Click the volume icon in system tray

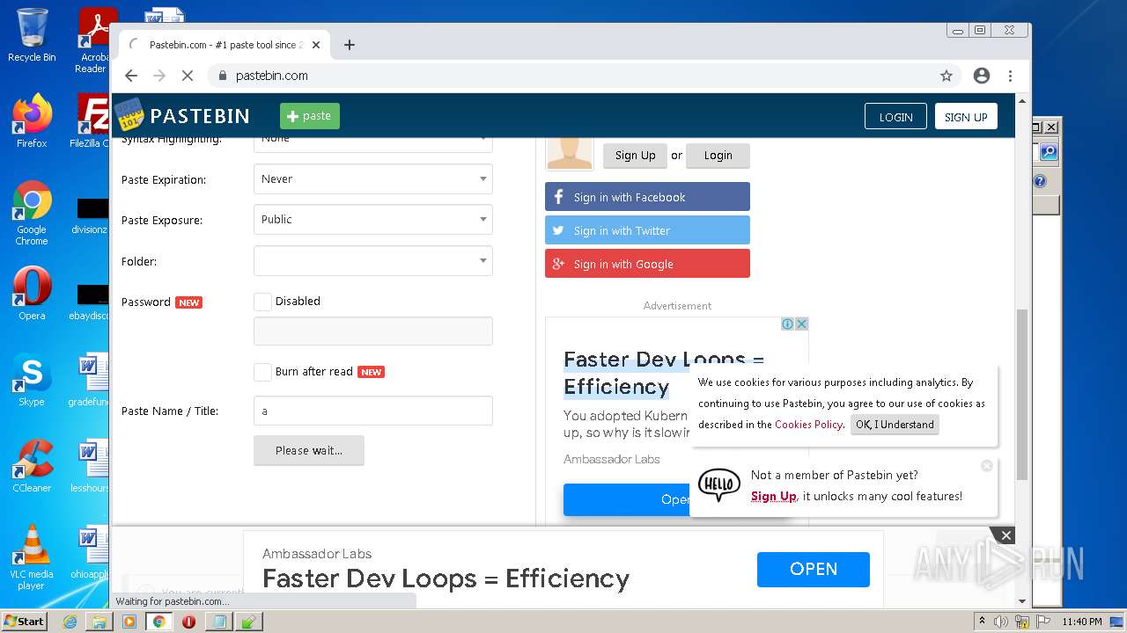click(x=1001, y=622)
